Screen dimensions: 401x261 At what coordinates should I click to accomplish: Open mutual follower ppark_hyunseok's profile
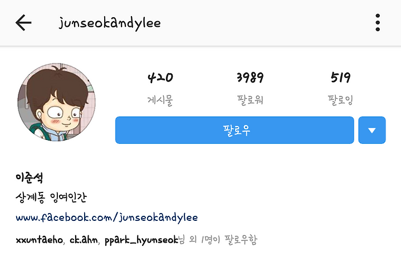[x=141, y=240]
